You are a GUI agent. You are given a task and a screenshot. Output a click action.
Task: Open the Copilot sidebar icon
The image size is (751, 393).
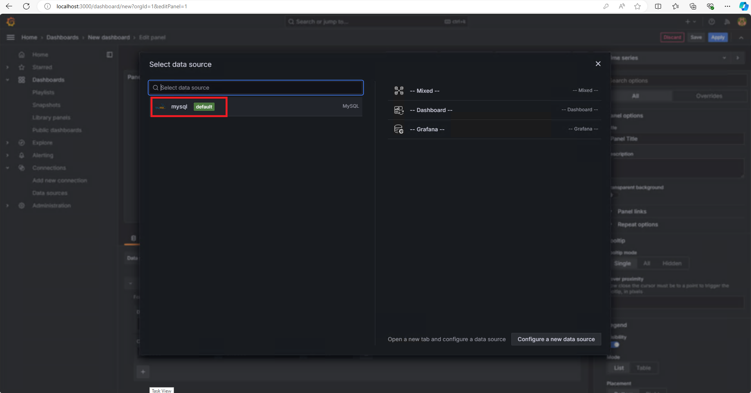744,6
